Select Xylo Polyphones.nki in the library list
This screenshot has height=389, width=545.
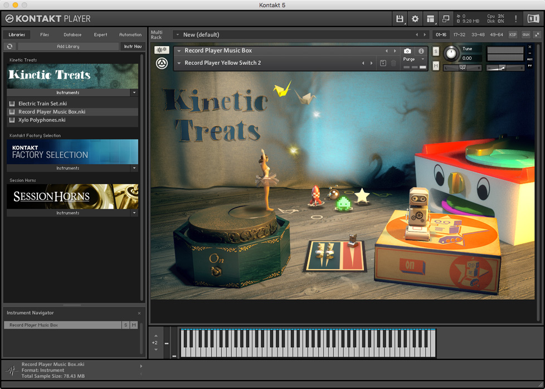click(42, 120)
